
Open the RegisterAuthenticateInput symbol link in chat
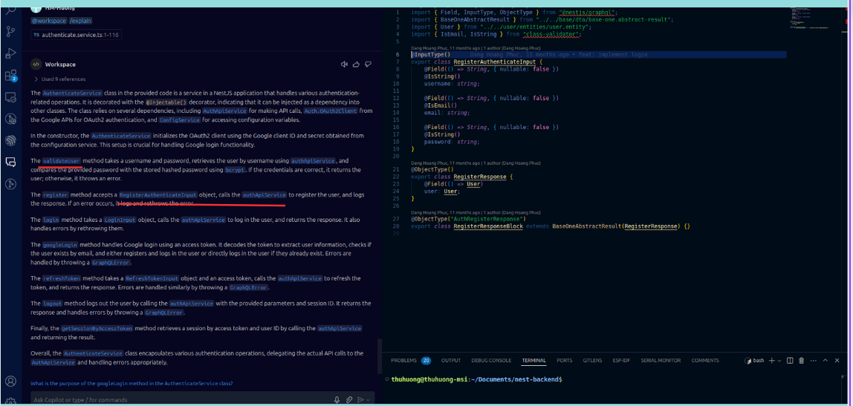point(158,194)
